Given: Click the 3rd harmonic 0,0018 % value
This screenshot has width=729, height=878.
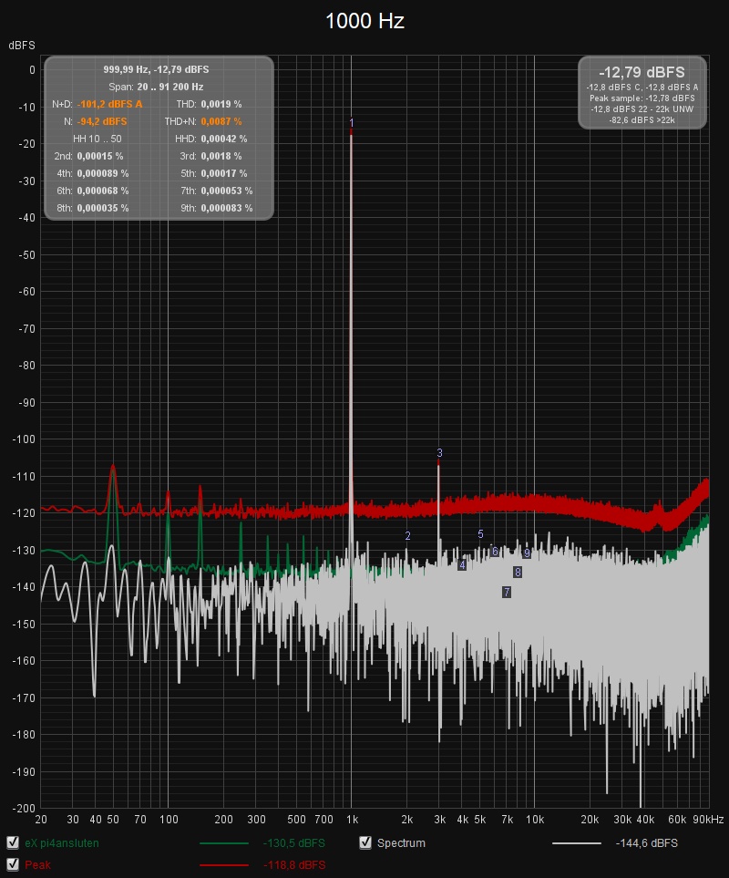Looking at the screenshot, I should pos(221,156).
